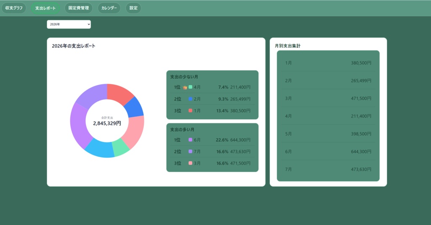Click the pink 3月 color swatch
Screen dimensions: 431x225
click(190, 163)
